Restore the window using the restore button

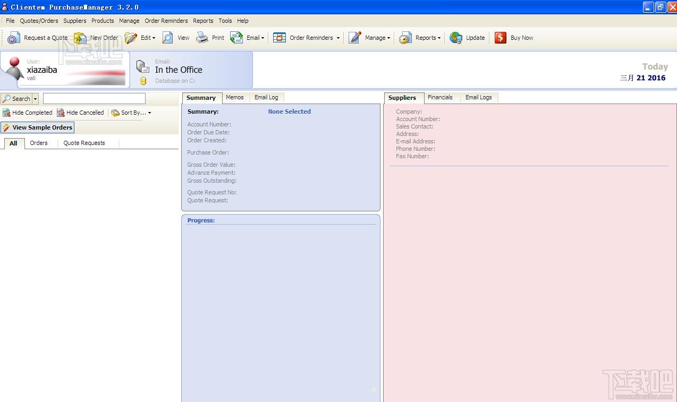click(661, 7)
